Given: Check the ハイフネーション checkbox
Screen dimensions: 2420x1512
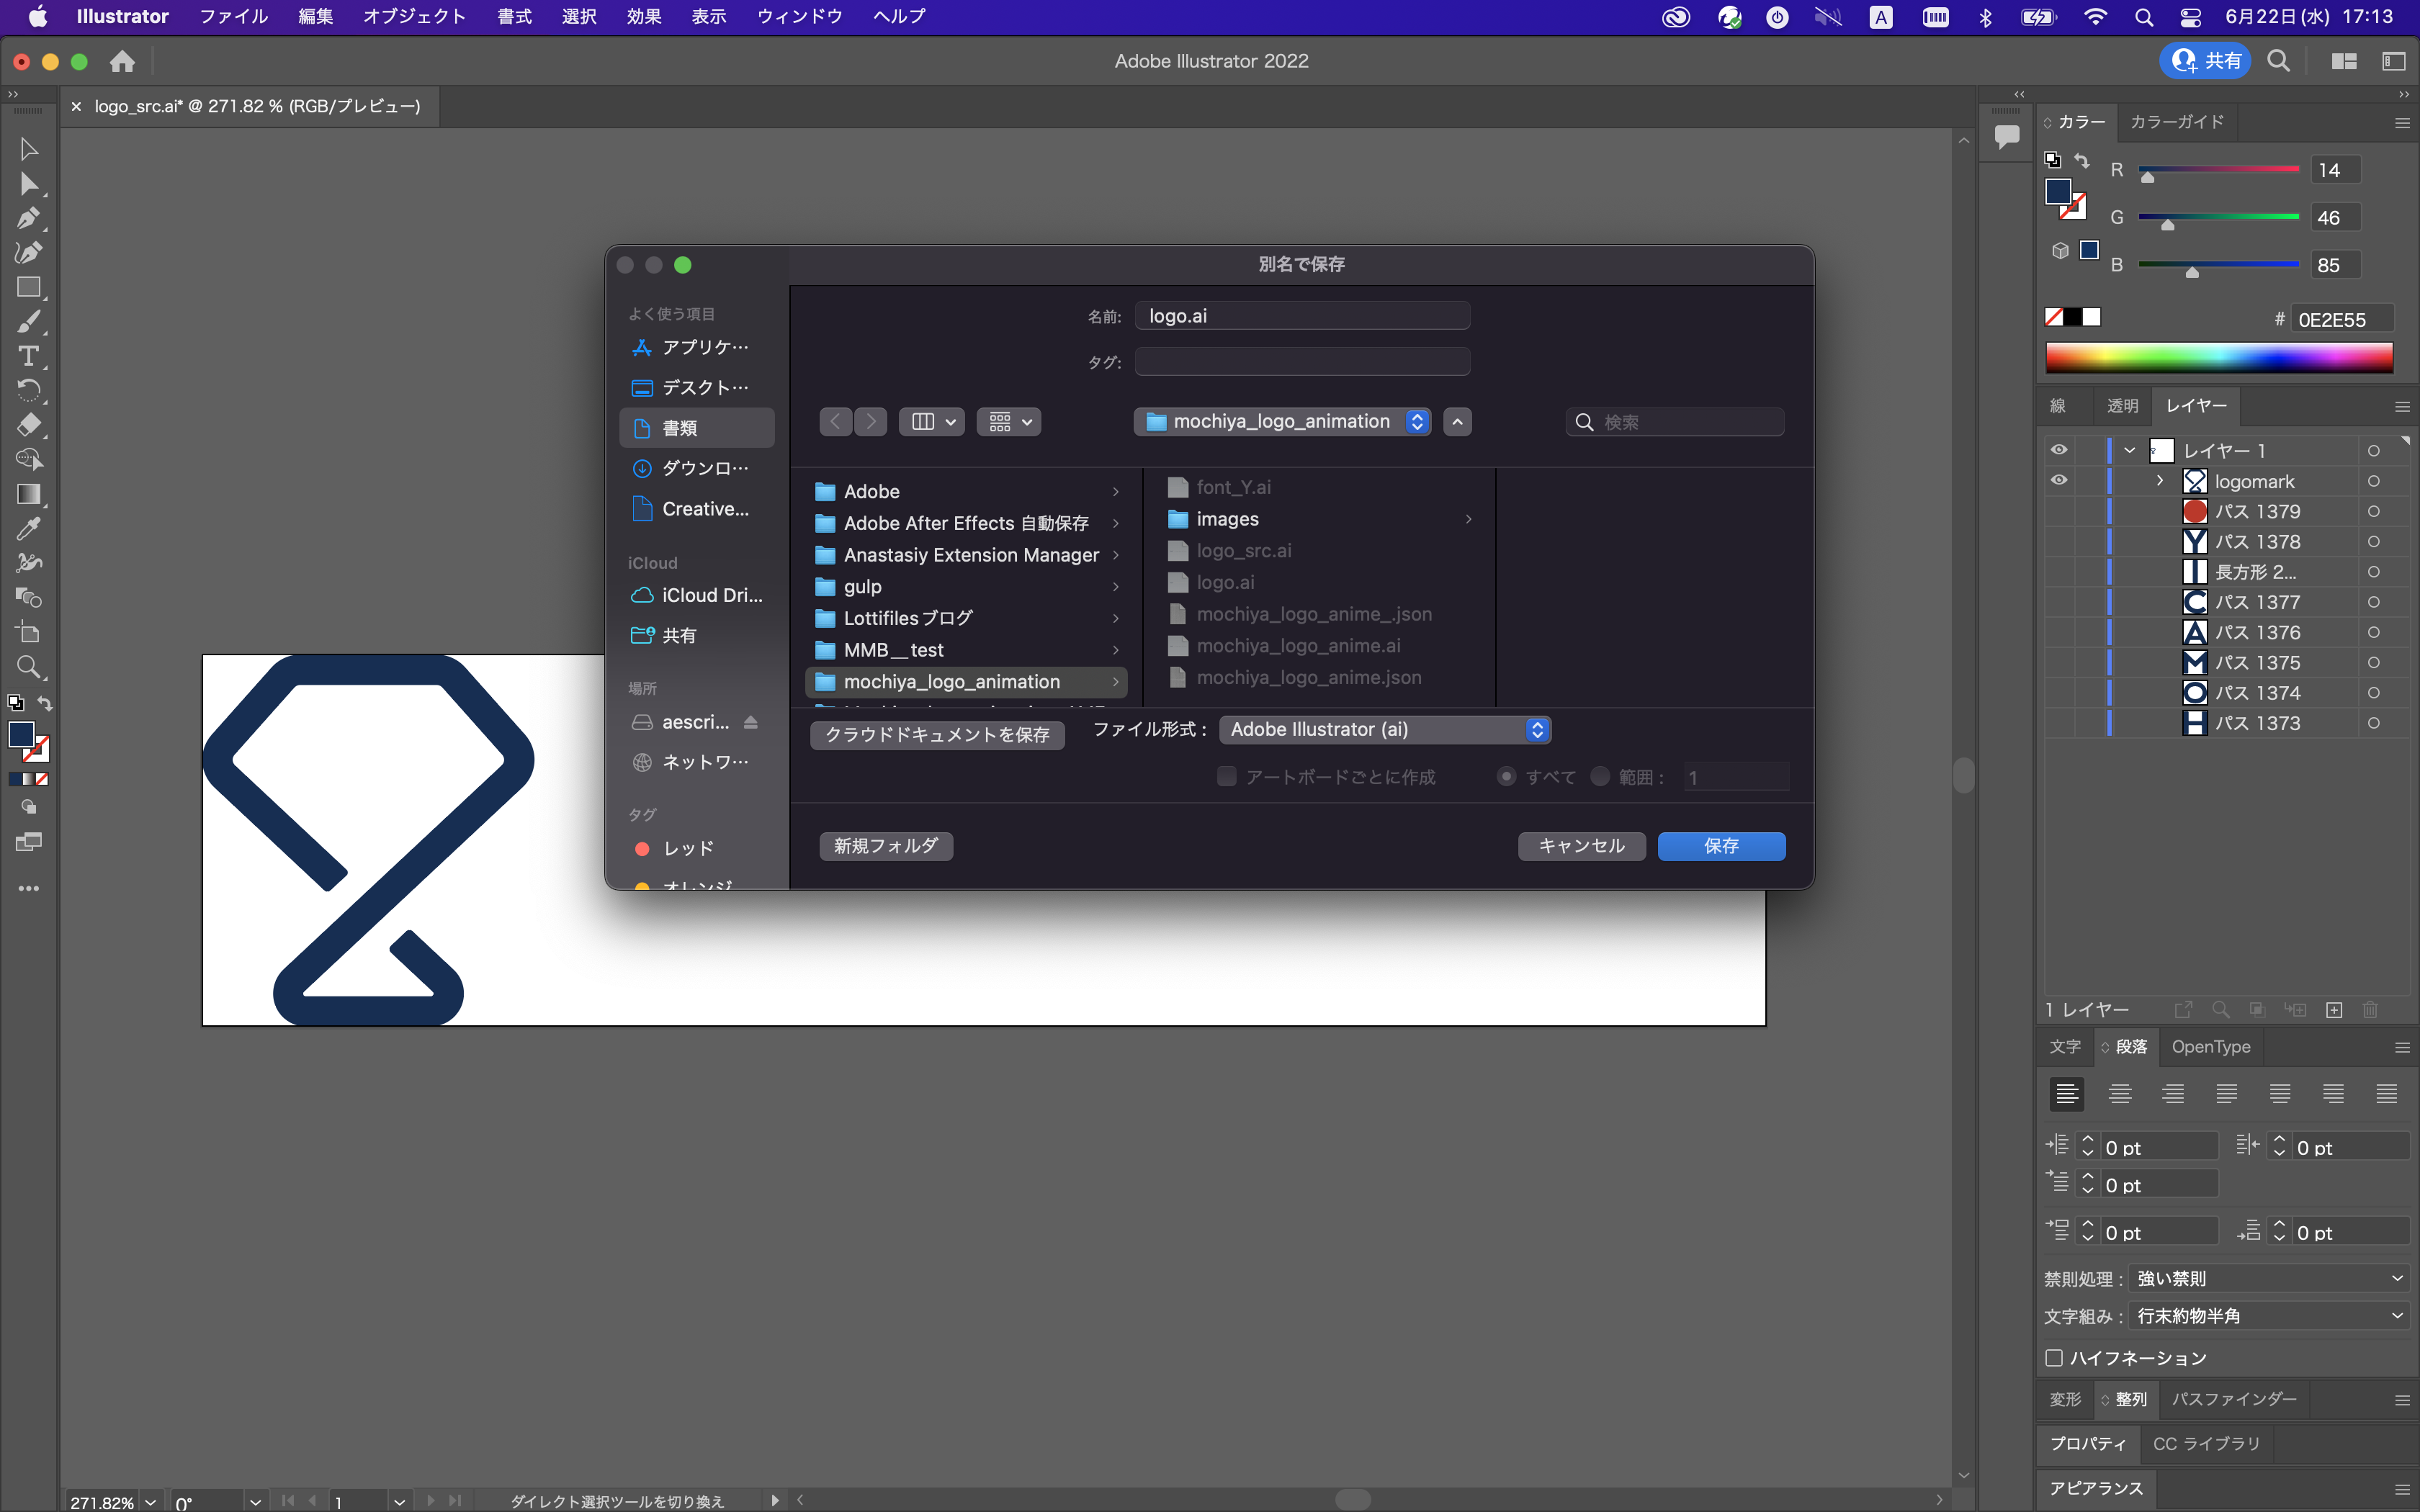Looking at the screenshot, I should pyautogui.click(x=2055, y=1358).
